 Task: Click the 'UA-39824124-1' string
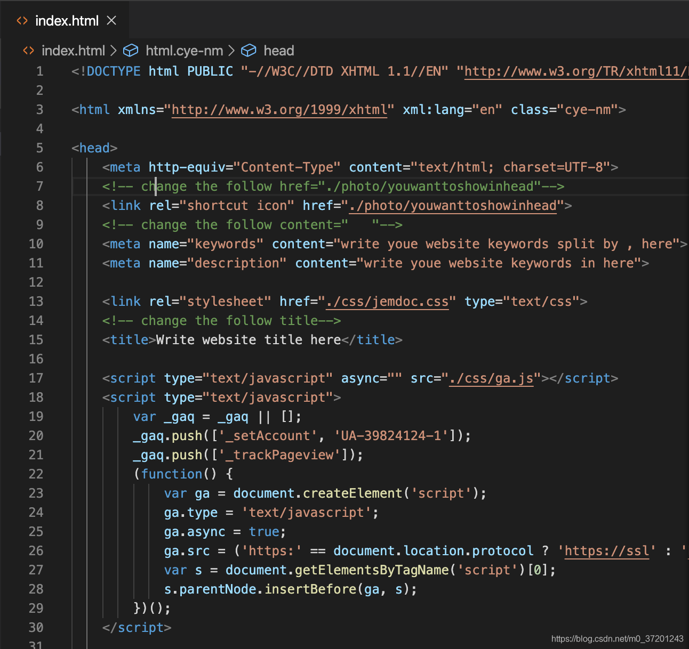tap(391, 436)
